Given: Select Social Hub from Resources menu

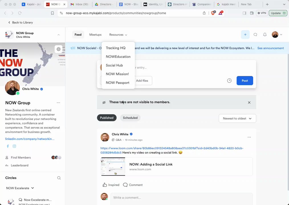Looking at the screenshot, I should pos(114,65).
